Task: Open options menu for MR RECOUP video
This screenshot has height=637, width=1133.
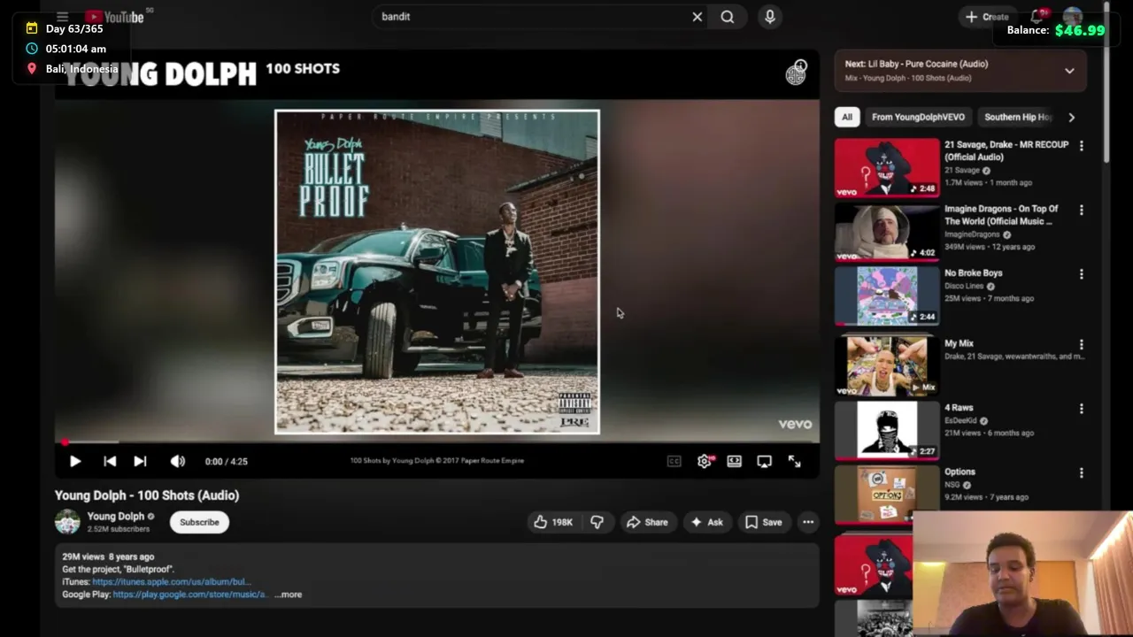Action: click(1081, 146)
